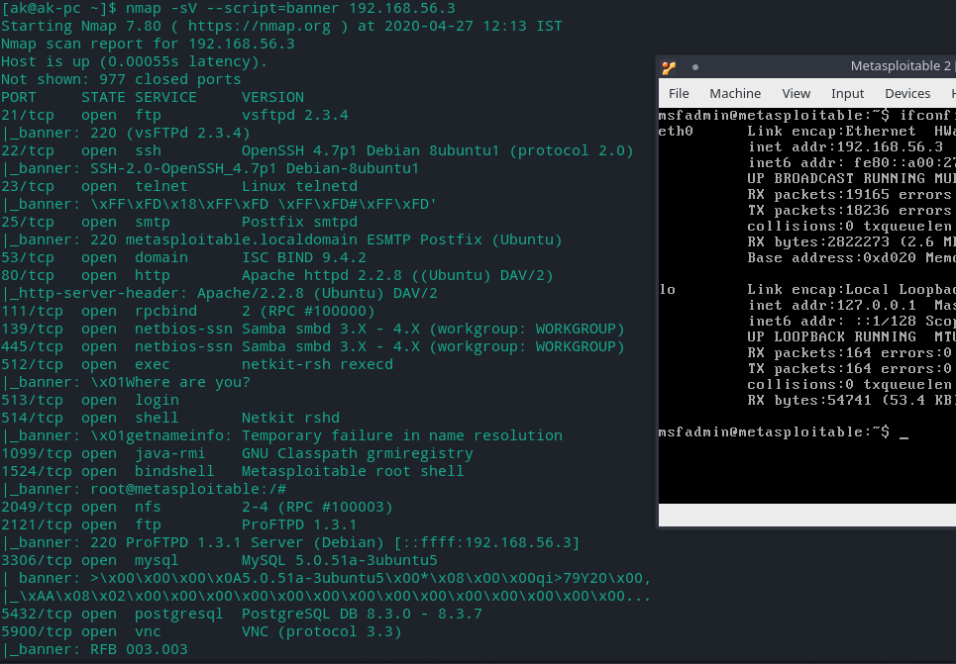Click the 23/tcp telnet Linux telnetd row

[x=179, y=186]
